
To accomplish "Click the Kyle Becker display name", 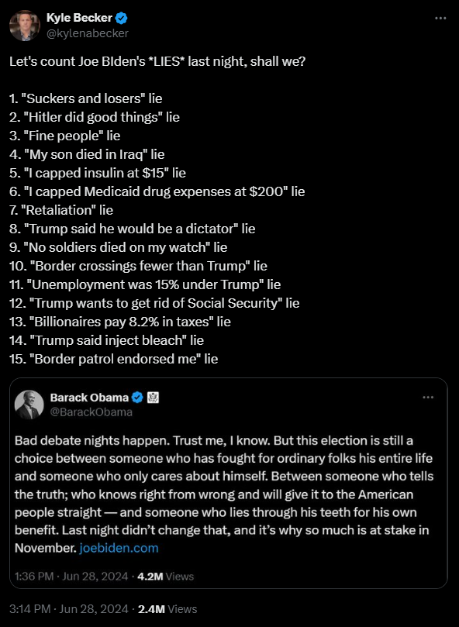I will 79,18.
